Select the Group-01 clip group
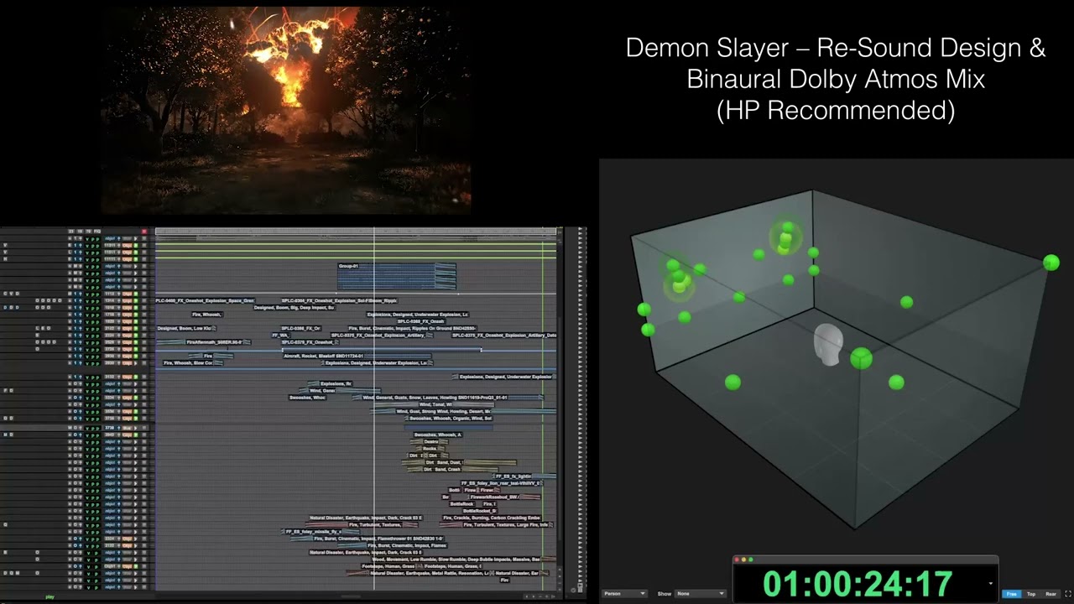The image size is (1074, 604). 397,277
